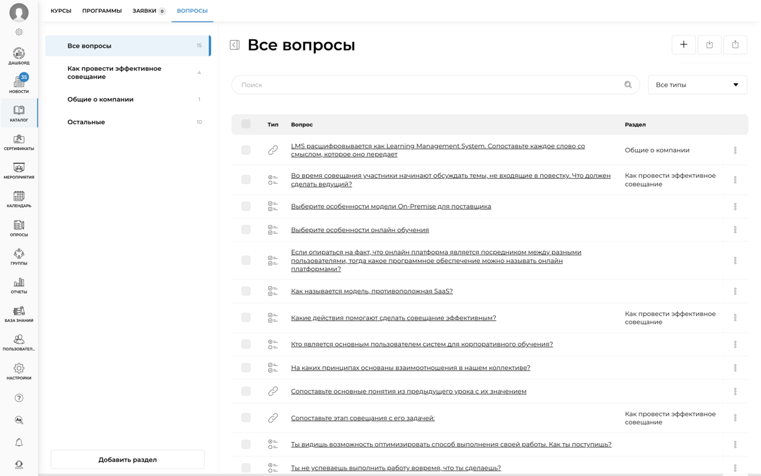Image resolution: width=761 pixels, height=476 pixels.
Task: Open the three-dot menu for the LMS question
Action: point(735,150)
